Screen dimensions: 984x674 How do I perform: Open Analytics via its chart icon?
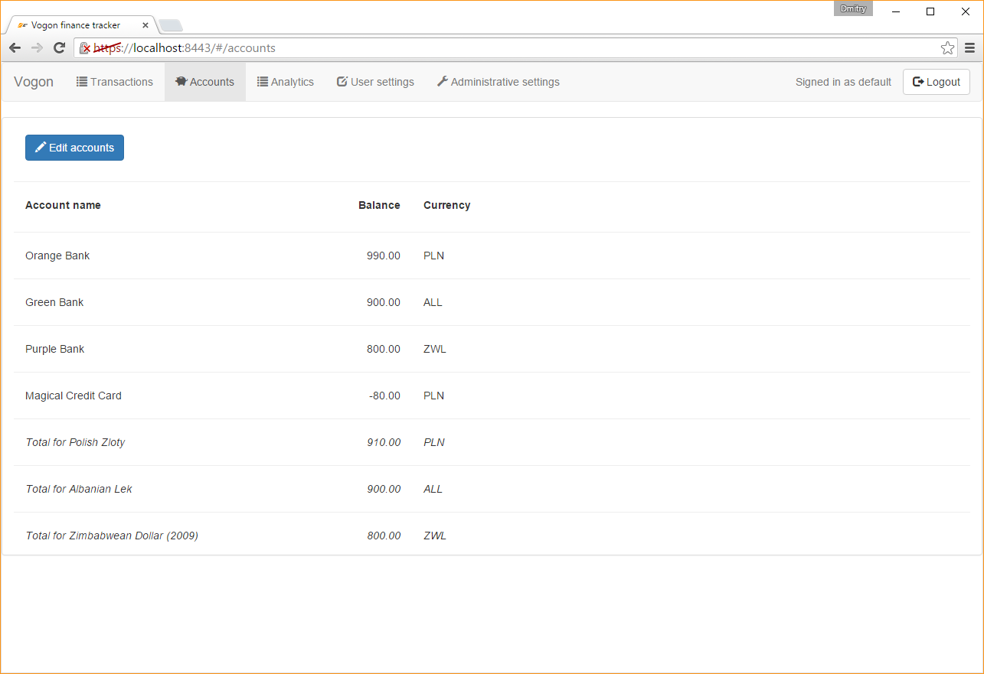click(x=262, y=81)
